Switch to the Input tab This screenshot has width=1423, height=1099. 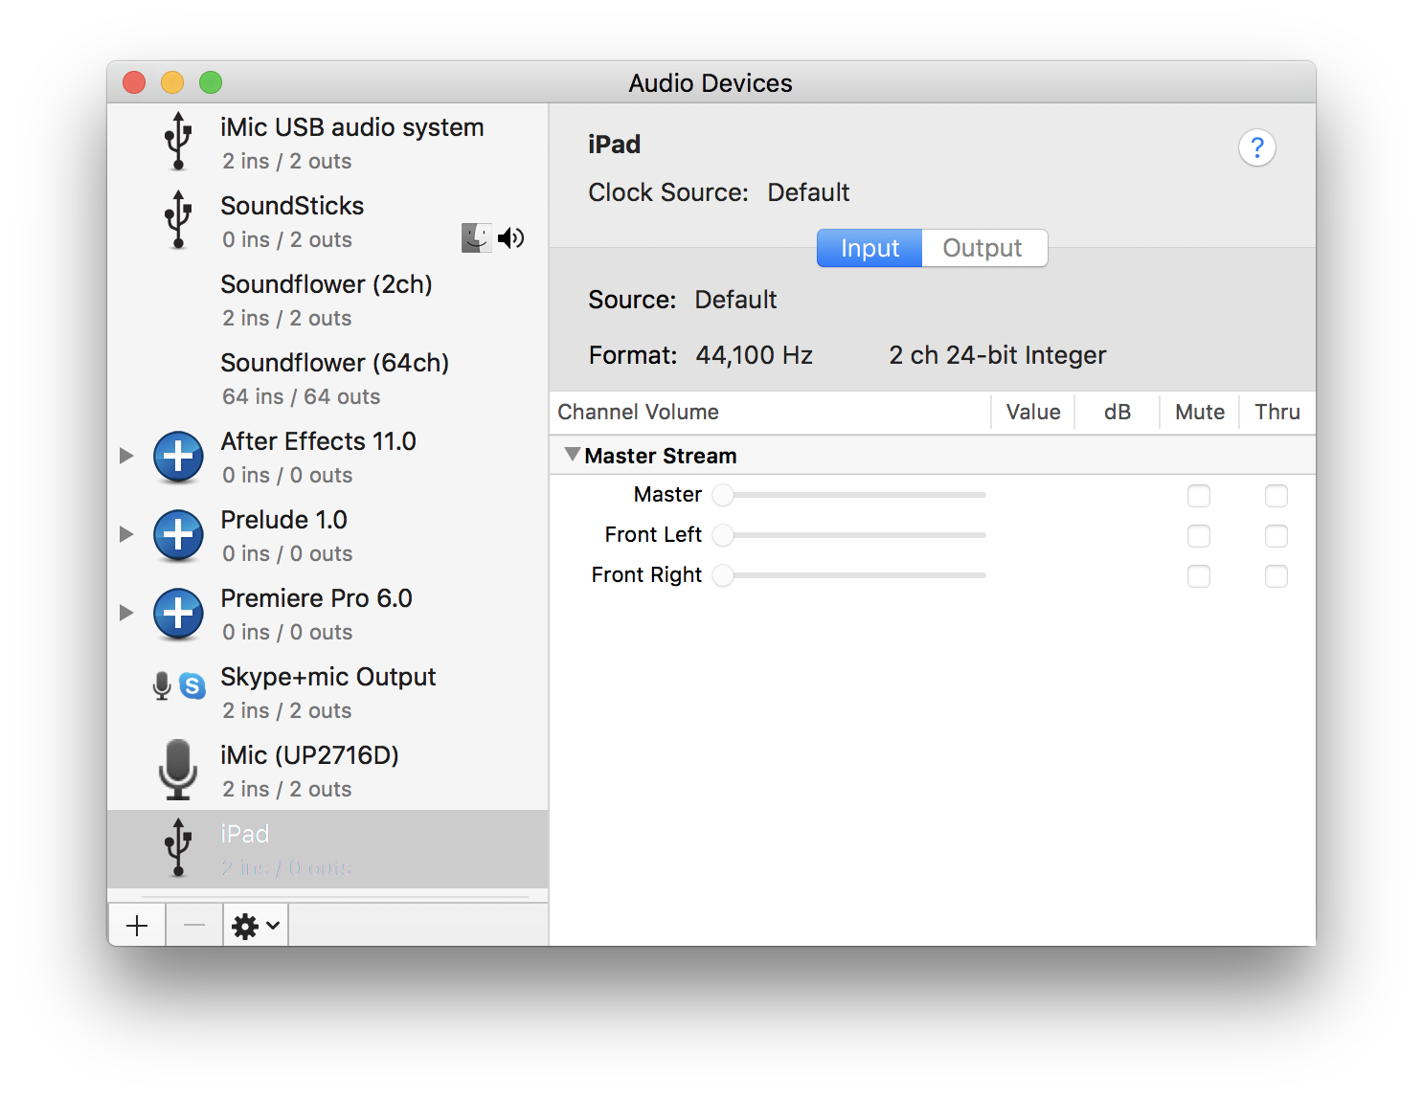[x=870, y=248]
